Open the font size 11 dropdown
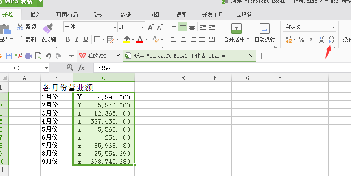This screenshot has width=351, height=176. 143,27
